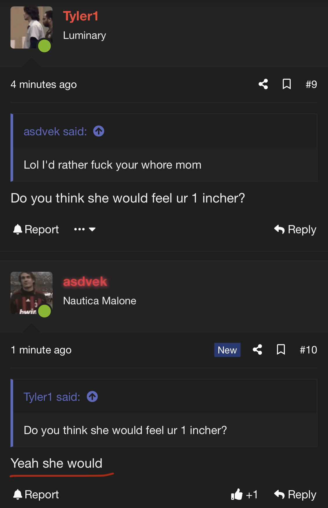328x508 pixels.
Task: Reply to Tyler1's post #9
Action: point(295,229)
